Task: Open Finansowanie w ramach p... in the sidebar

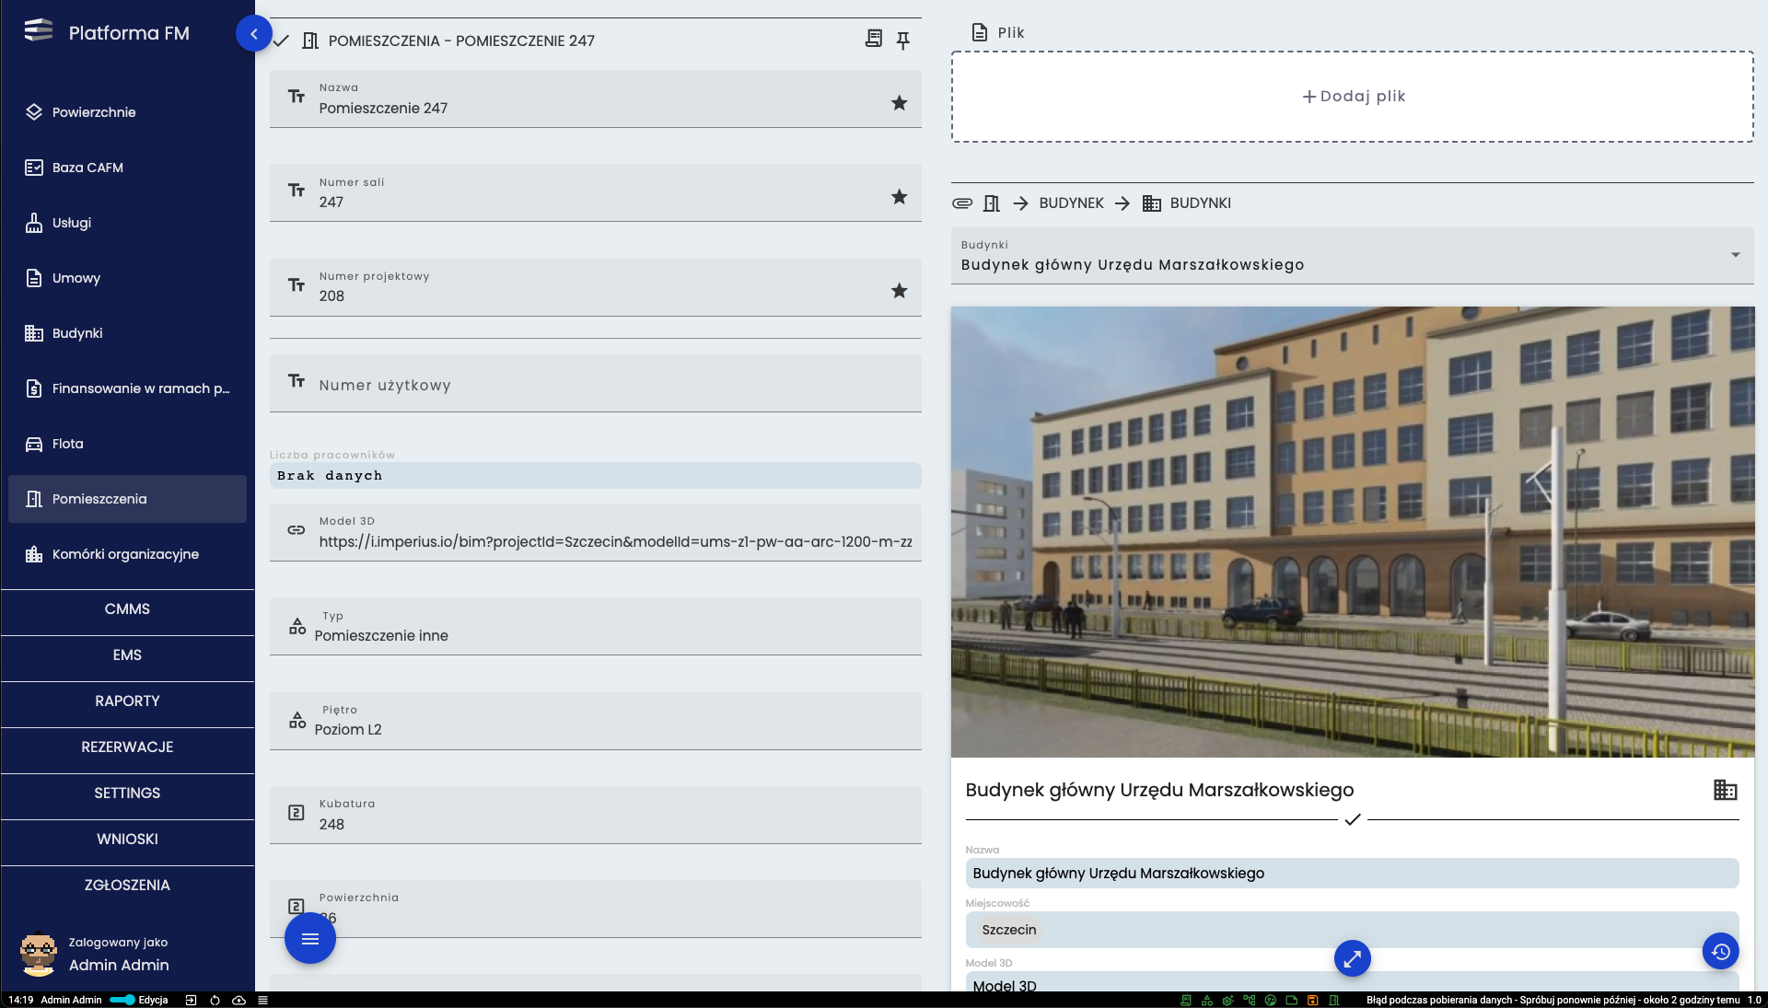Action: point(127,388)
